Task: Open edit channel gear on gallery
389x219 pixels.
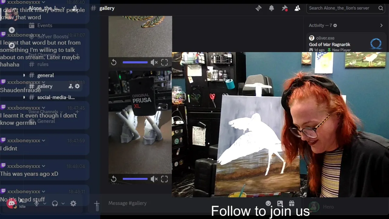Action: pos(77,86)
